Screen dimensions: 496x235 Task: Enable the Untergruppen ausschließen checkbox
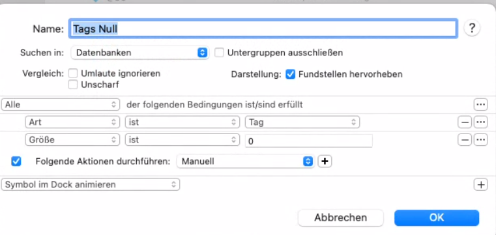pyautogui.click(x=219, y=53)
